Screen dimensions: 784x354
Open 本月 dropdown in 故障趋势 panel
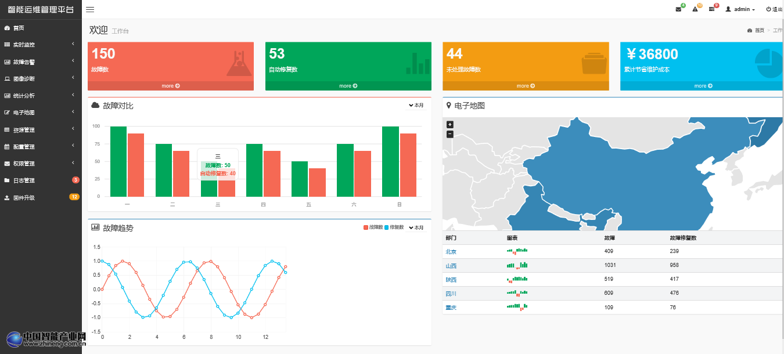pyautogui.click(x=416, y=227)
